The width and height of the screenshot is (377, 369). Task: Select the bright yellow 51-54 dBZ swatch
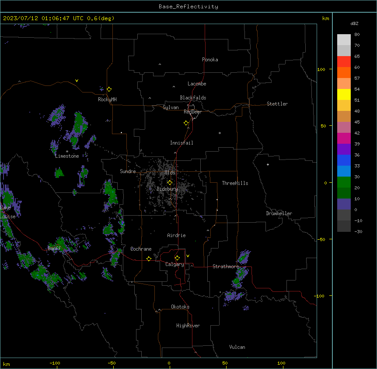(x=344, y=94)
